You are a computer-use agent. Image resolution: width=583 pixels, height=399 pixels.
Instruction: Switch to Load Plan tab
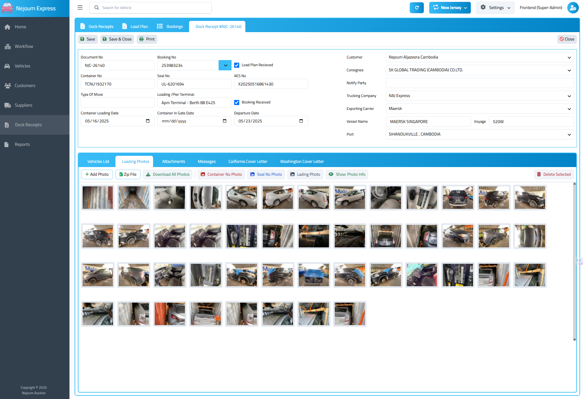click(135, 27)
